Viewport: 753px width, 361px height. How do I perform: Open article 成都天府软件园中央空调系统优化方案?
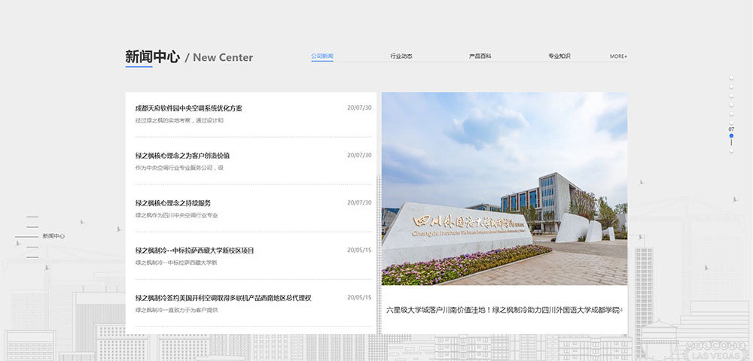tap(189, 108)
